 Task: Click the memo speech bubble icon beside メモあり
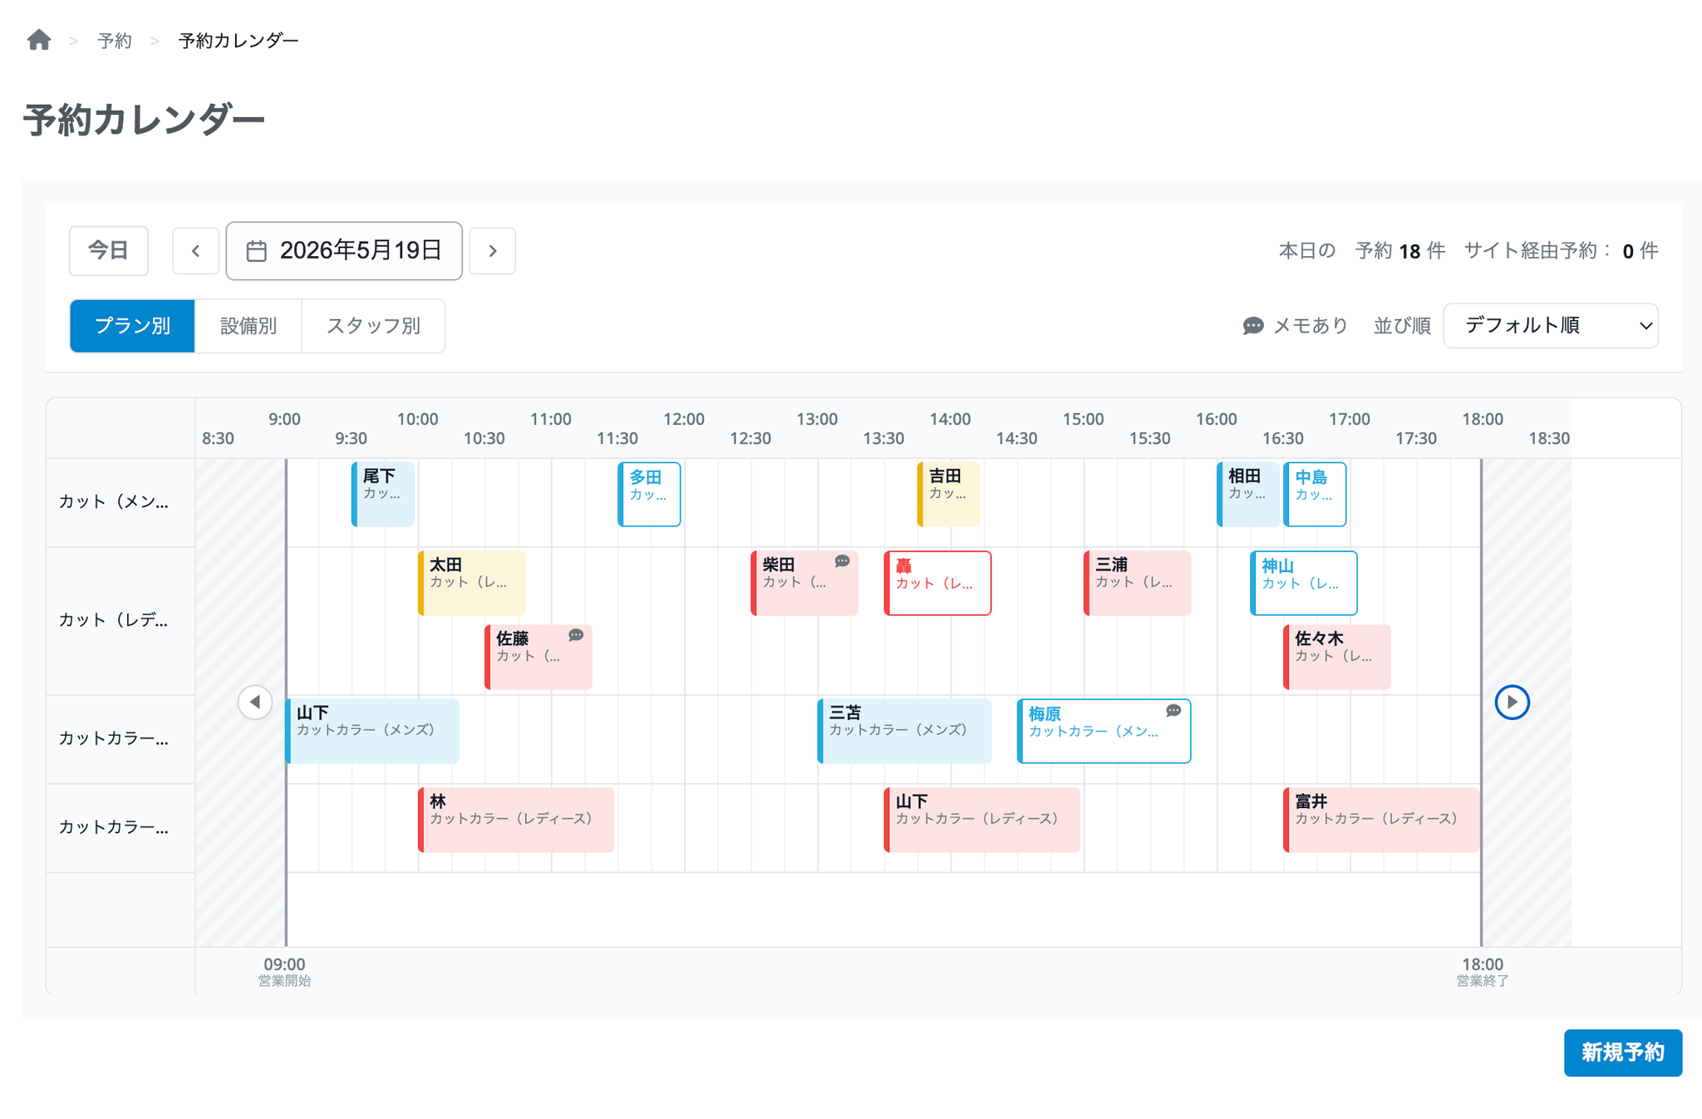tap(1253, 326)
